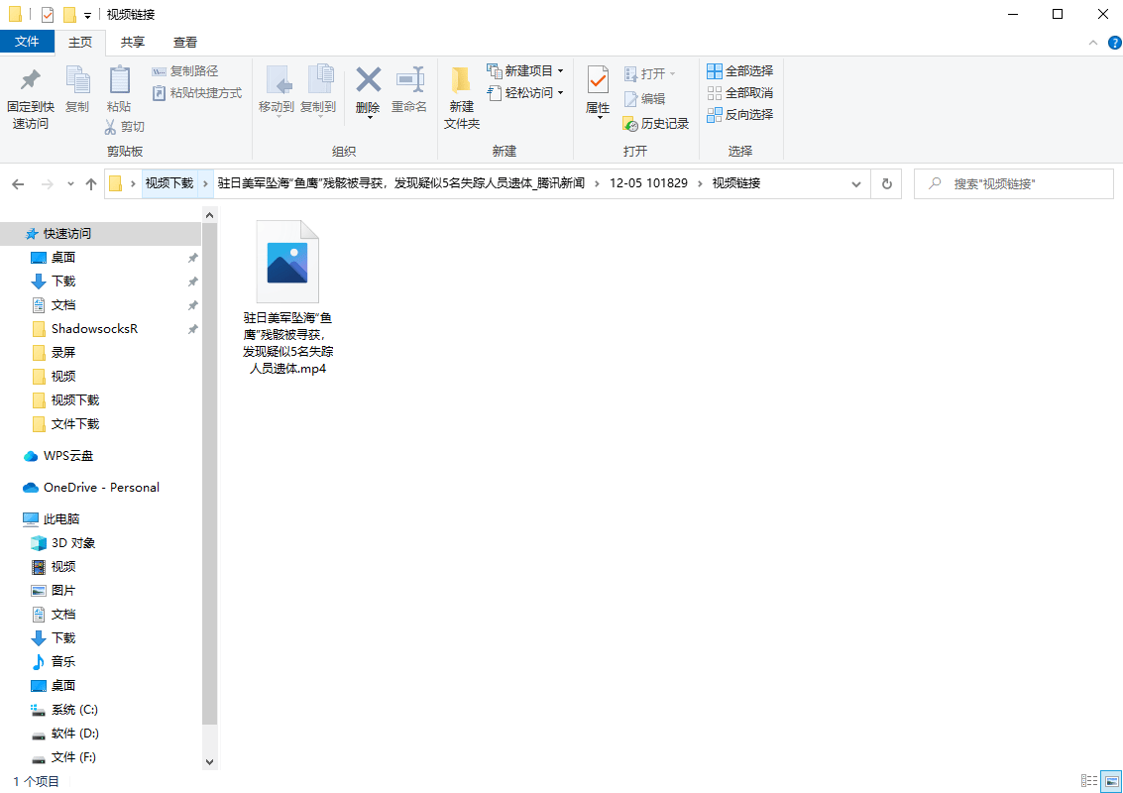Viewport: 1123px width, 793px height.
Task: Click History (历史记录) icon
Action: pos(629,124)
